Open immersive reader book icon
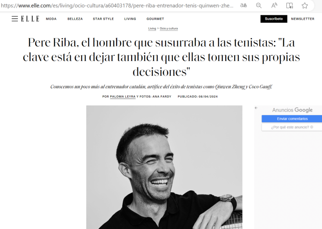The image size is (322, 229). pos(290,5)
